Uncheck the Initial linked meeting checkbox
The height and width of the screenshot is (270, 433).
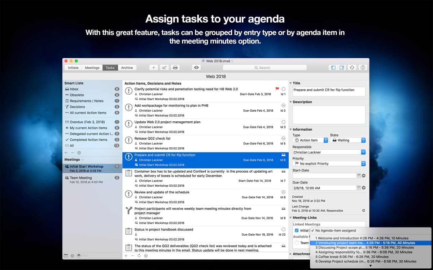point(296,230)
